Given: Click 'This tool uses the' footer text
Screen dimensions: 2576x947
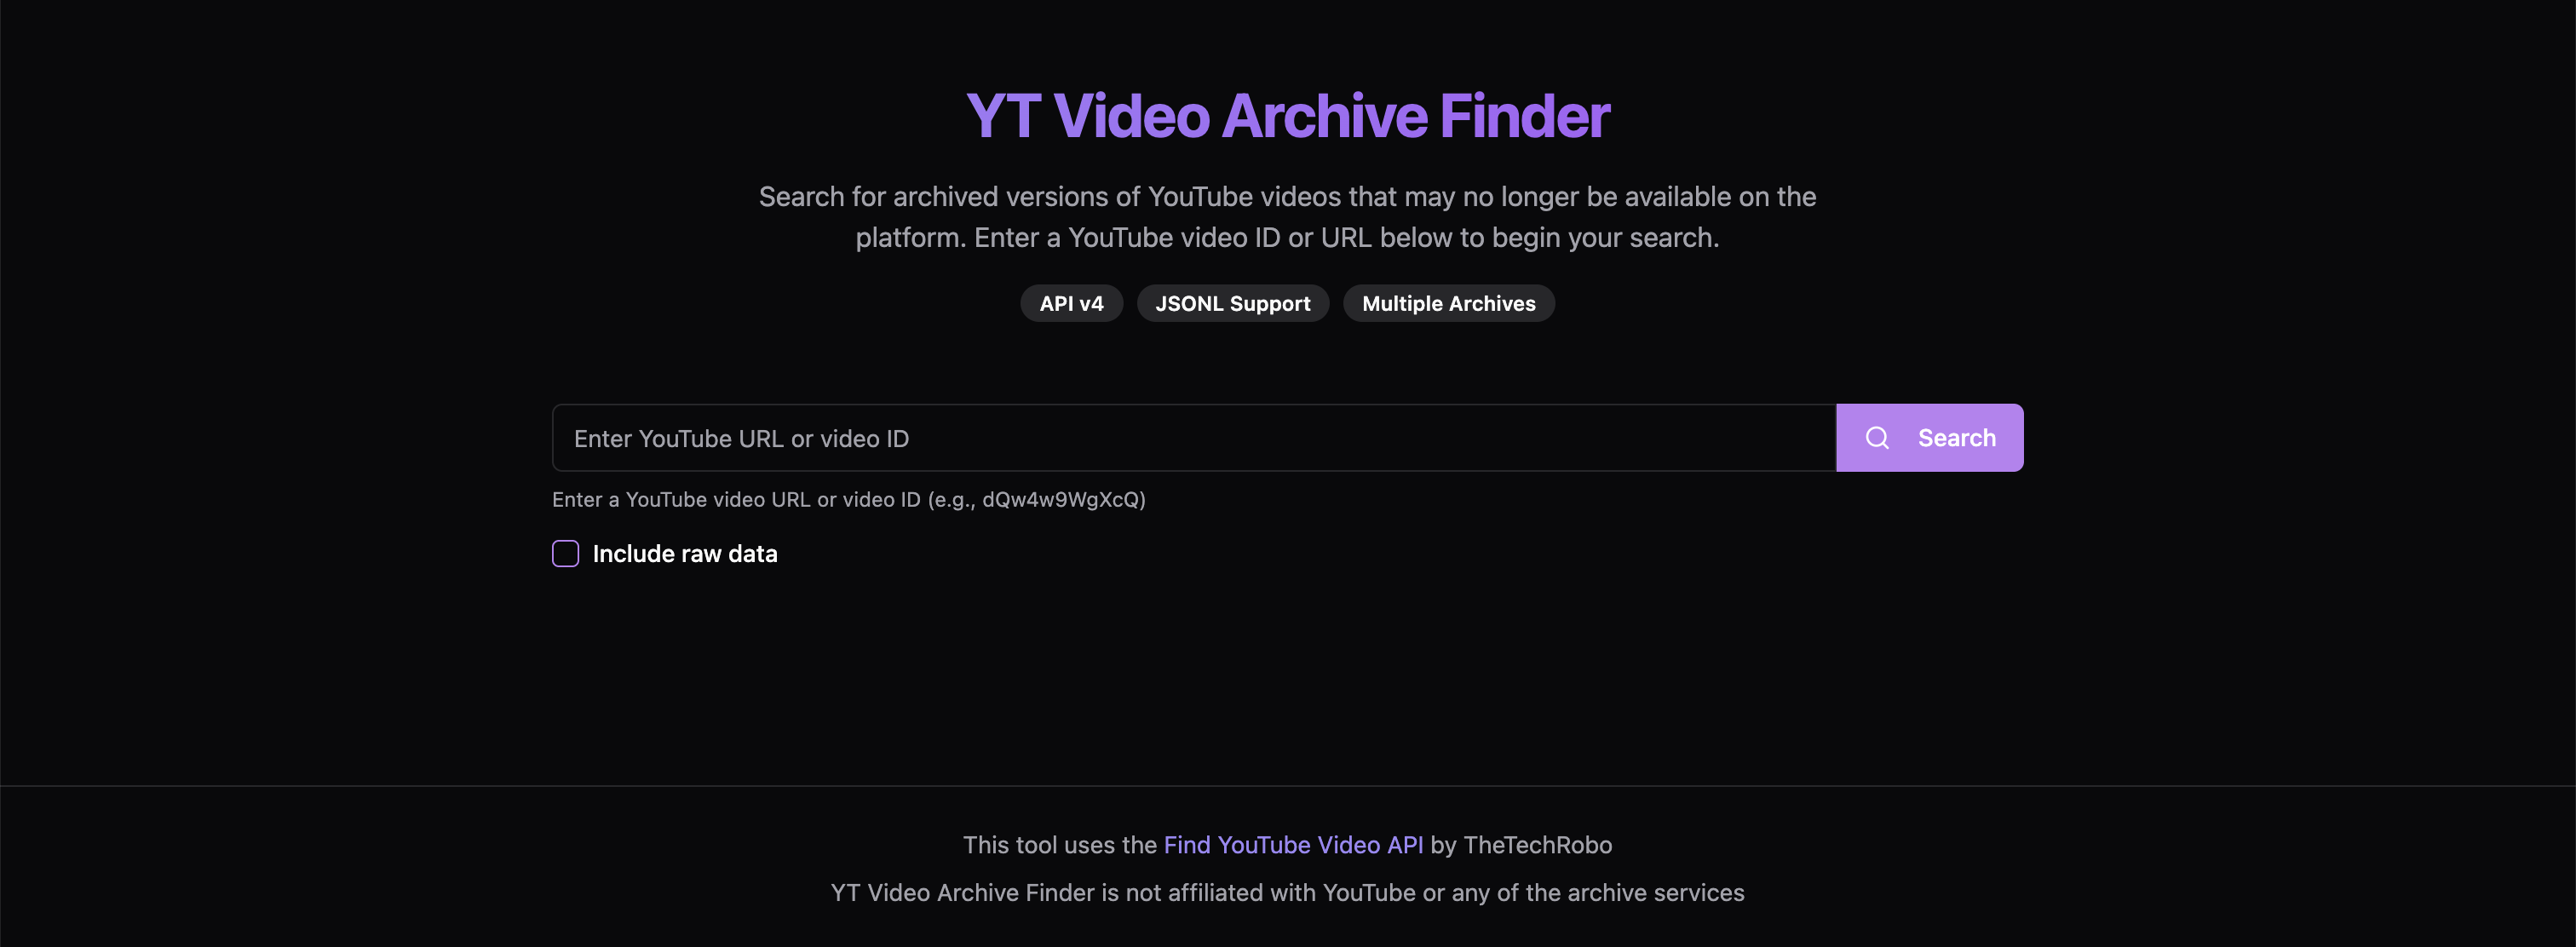Looking at the screenshot, I should click(x=1060, y=845).
